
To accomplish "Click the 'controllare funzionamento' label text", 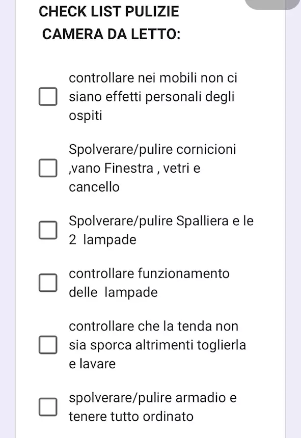I will tap(149, 273).
